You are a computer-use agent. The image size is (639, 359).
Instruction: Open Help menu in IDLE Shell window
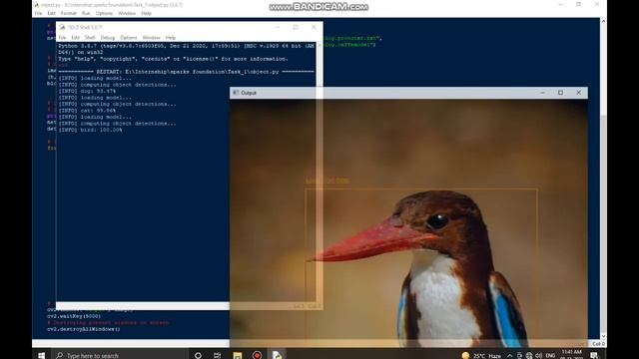(171, 38)
